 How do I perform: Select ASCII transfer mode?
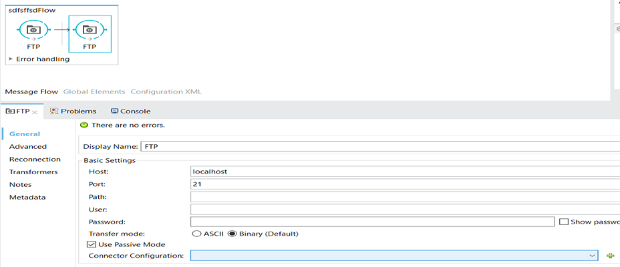[x=196, y=234]
